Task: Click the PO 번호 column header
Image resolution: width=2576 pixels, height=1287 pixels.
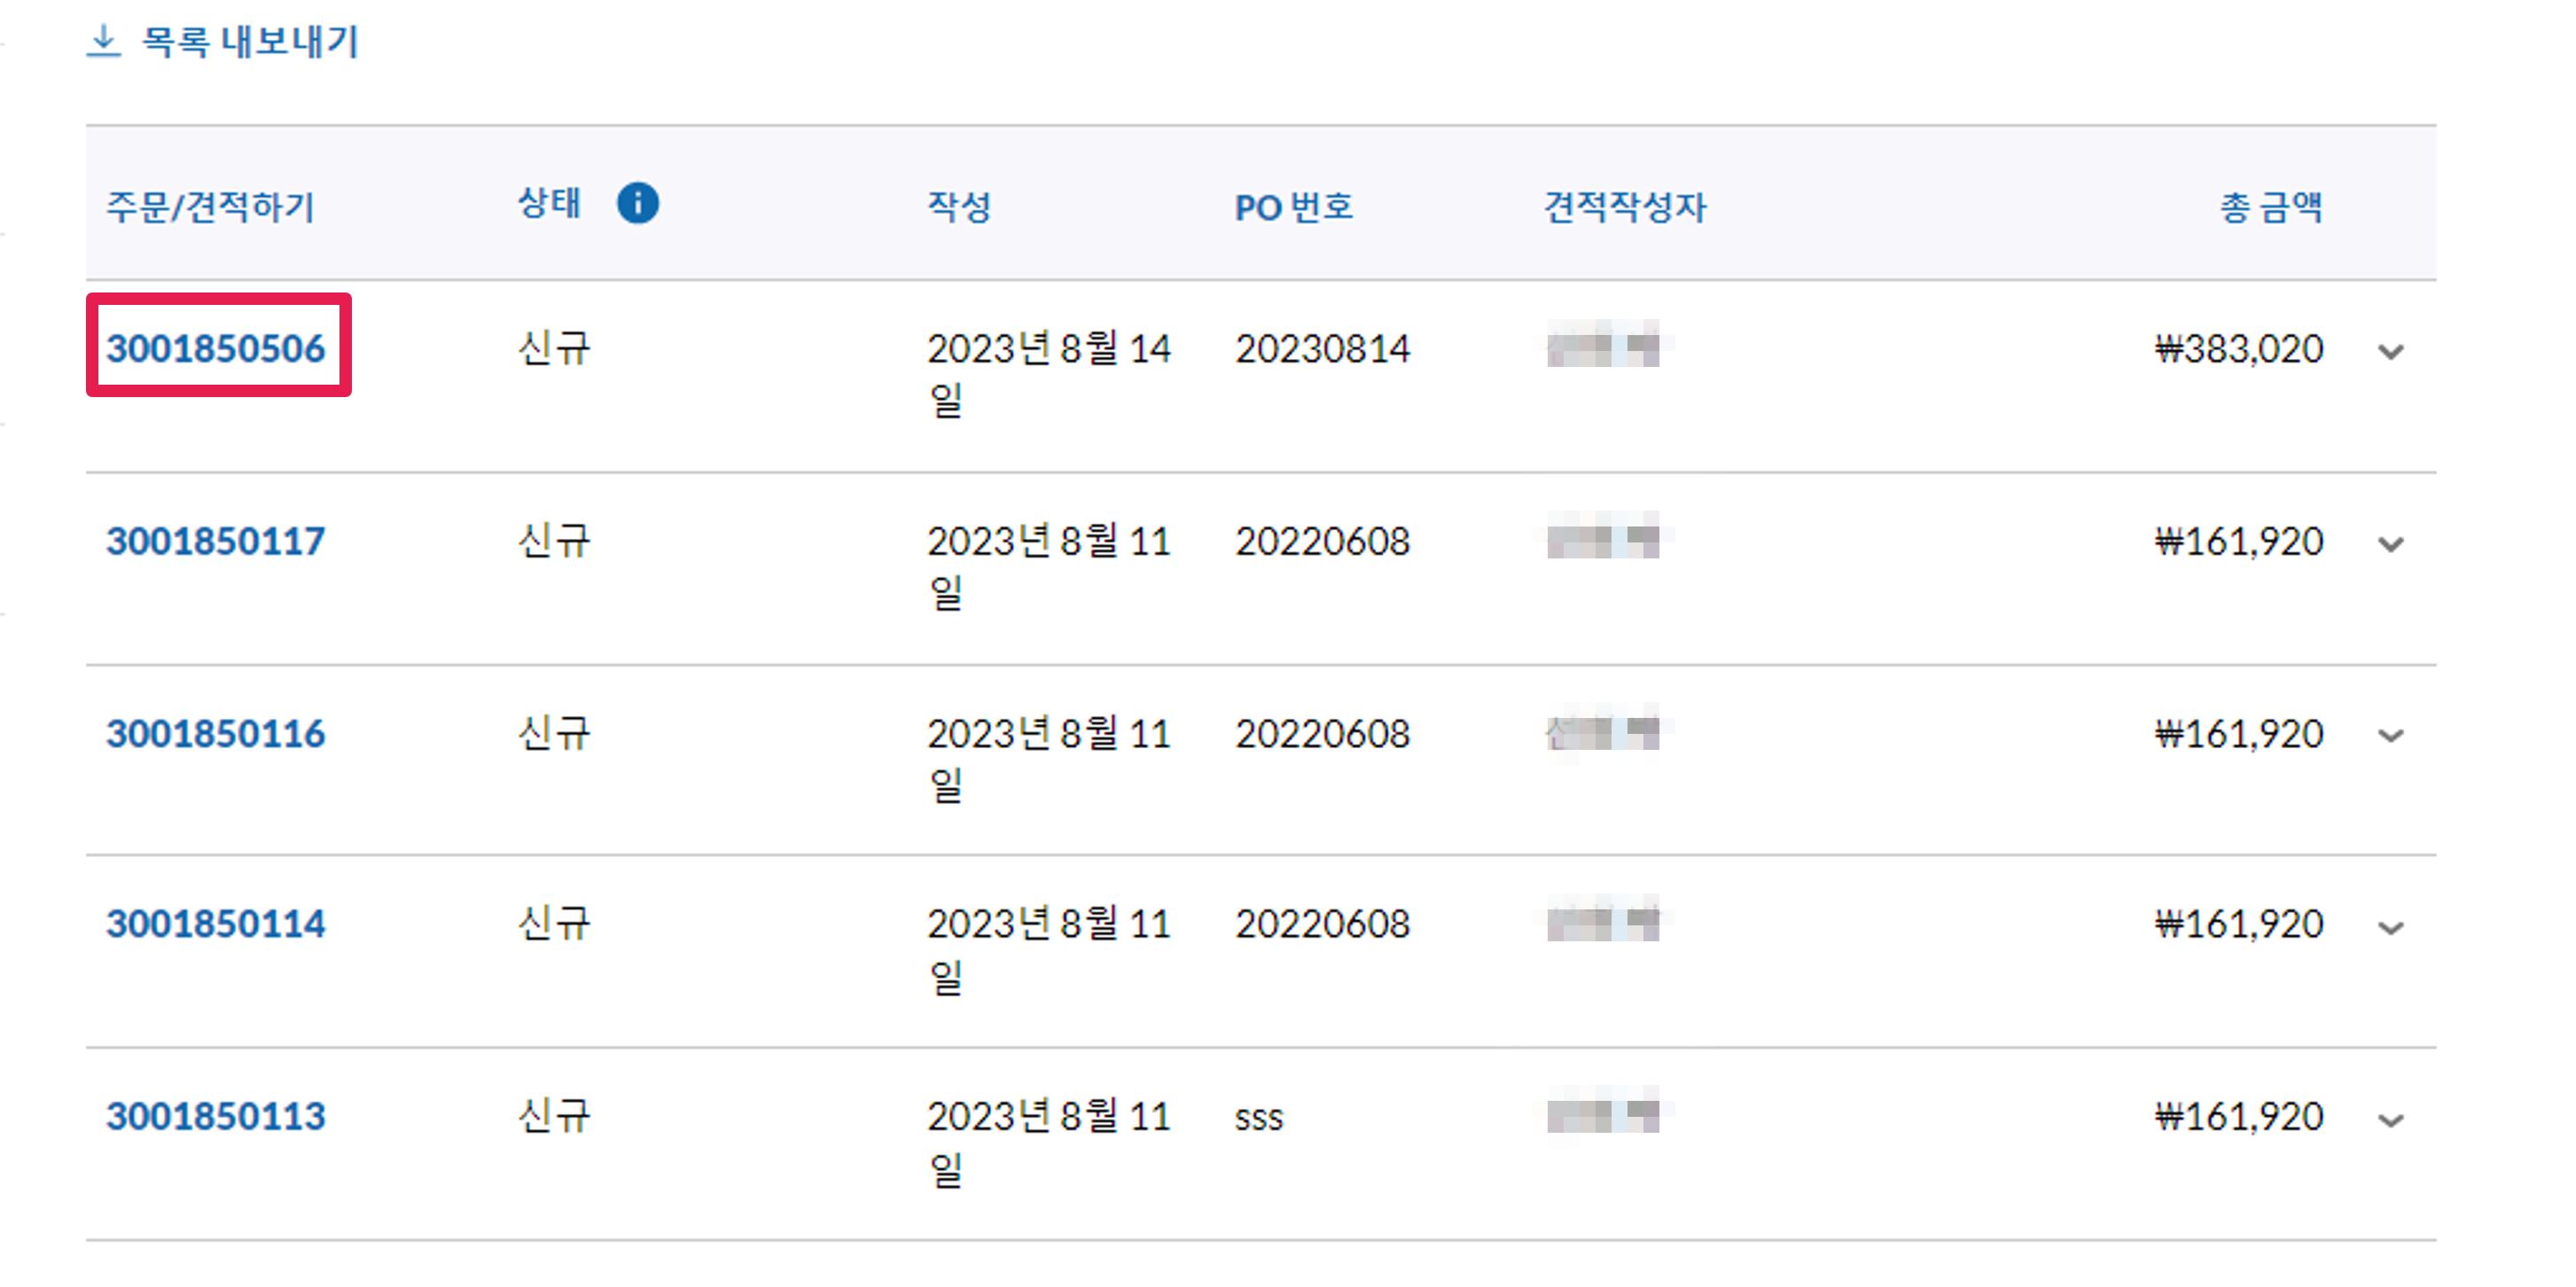Action: 1293,207
